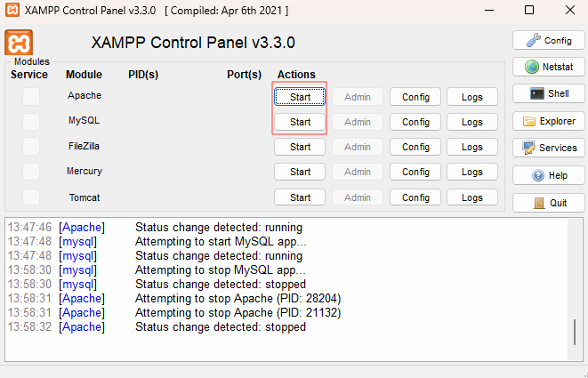The image size is (588, 378).
Task: Open the Explorer folder
Action: click(x=549, y=121)
